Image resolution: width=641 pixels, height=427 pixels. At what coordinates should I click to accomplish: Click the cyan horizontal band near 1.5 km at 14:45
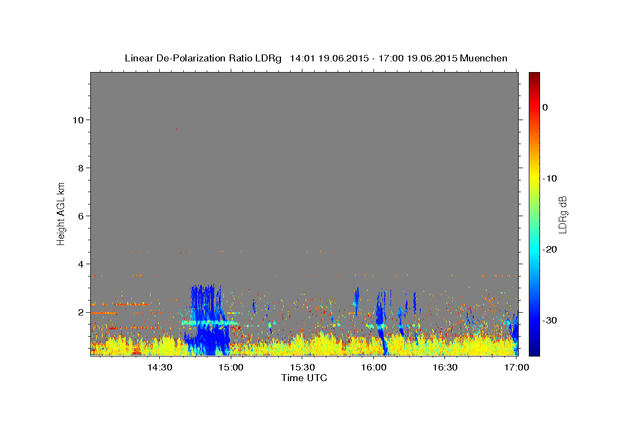click(210, 323)
